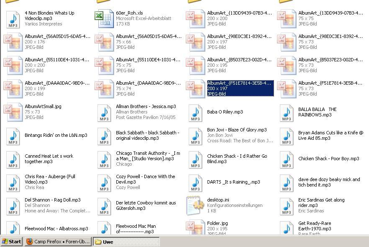Click AlbumArt F51E7814 75 x 73 file name
This screenshot has height=247, width=369.
point(331,83)
